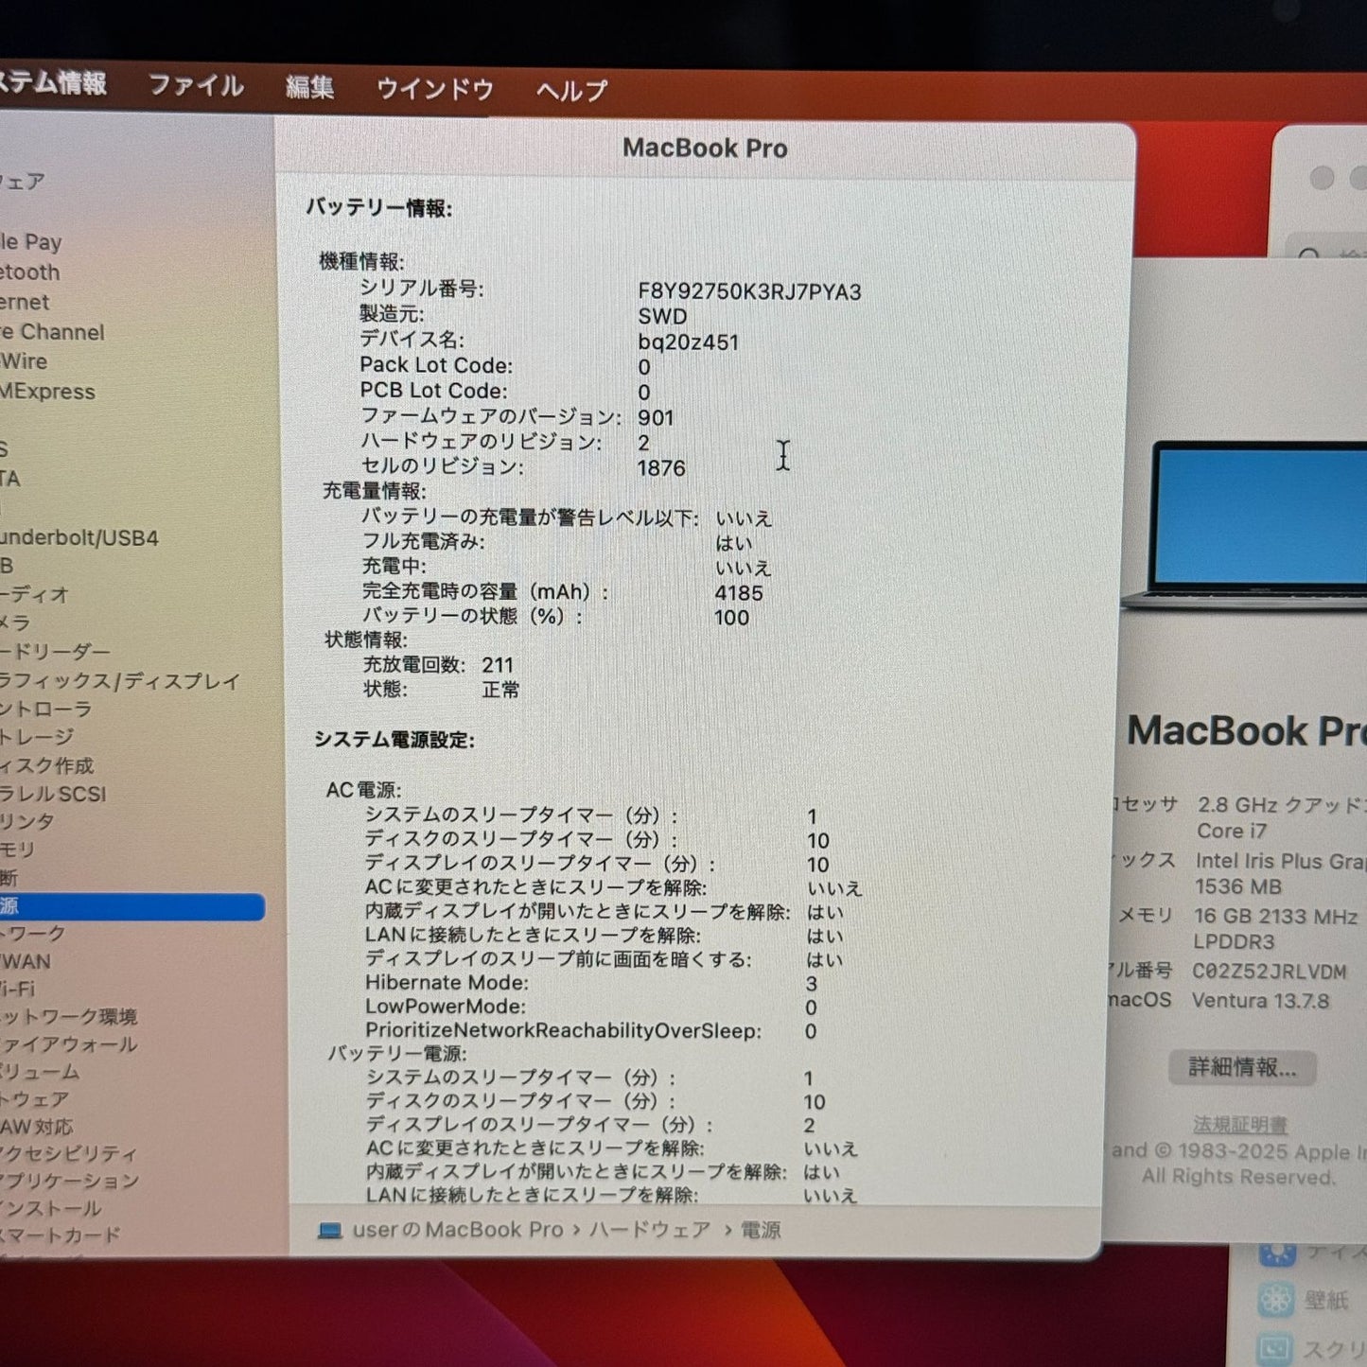
Task: Select Fibre Channel sidebar item
Action: (x=53, y=332)
